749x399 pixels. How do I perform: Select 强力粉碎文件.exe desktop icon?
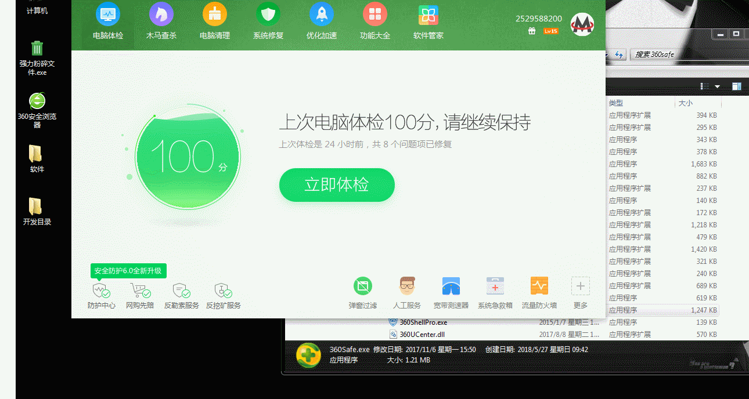click(x=37, y=58)
